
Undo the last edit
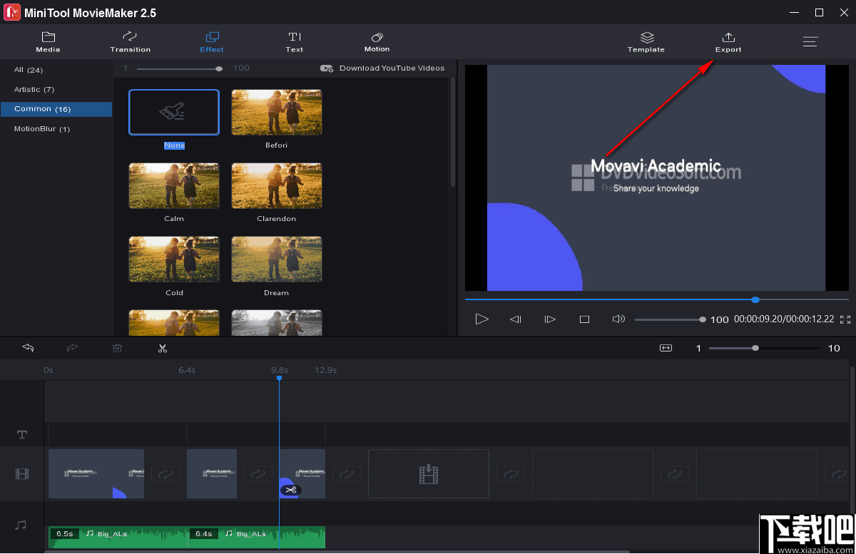[x=29, y=348]
